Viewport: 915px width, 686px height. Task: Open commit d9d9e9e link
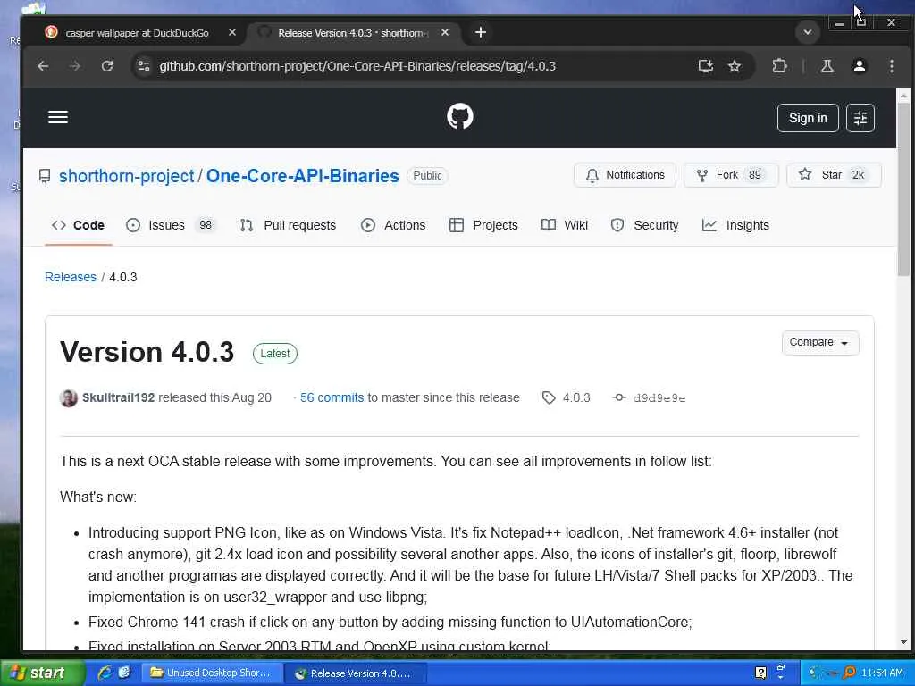[649, 397]
